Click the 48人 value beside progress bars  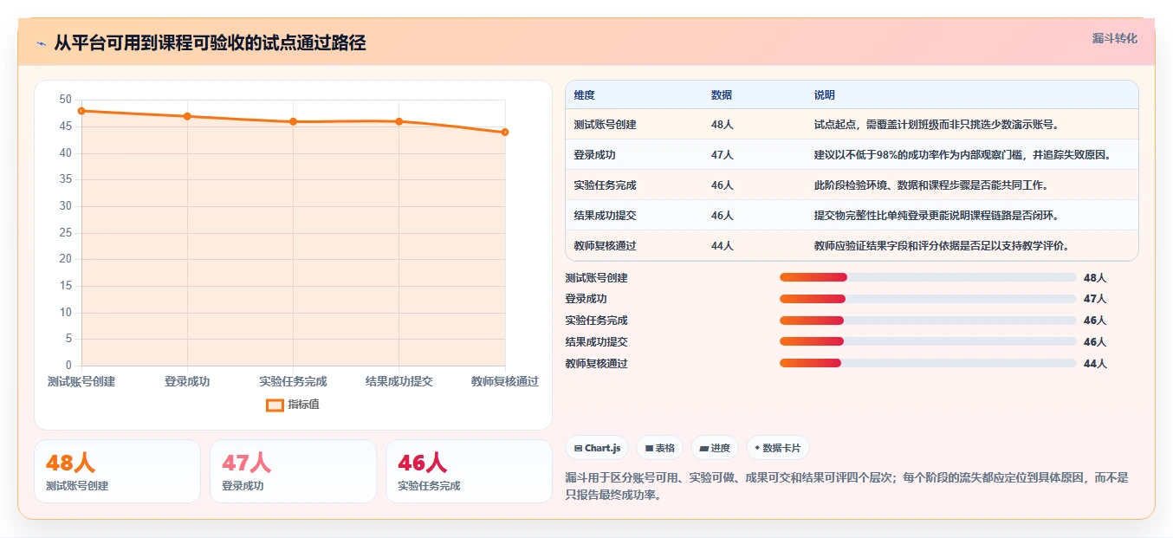(1095, 278)
